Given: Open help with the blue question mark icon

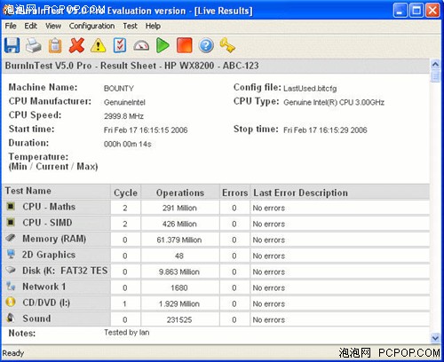Looking at the screenshot, I should [x=206, y=45].
